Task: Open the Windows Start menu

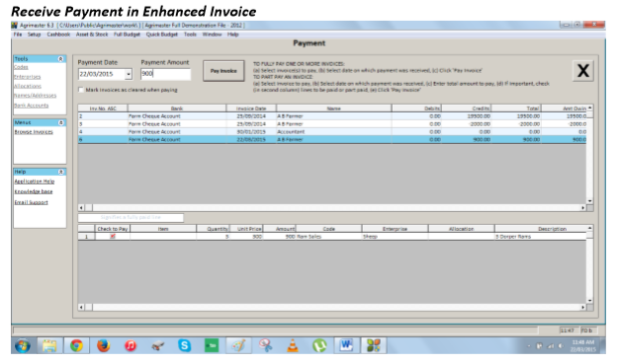Action: tap(23, 346)
